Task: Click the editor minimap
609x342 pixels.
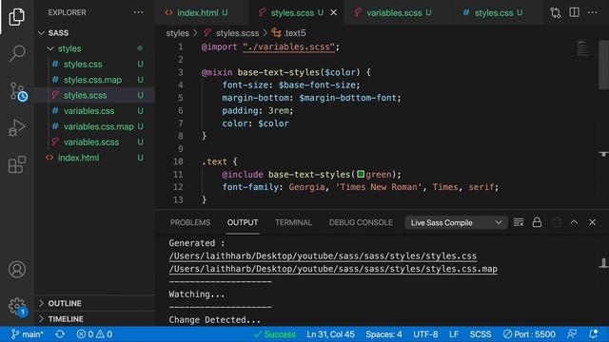Action: pos(582,48)
